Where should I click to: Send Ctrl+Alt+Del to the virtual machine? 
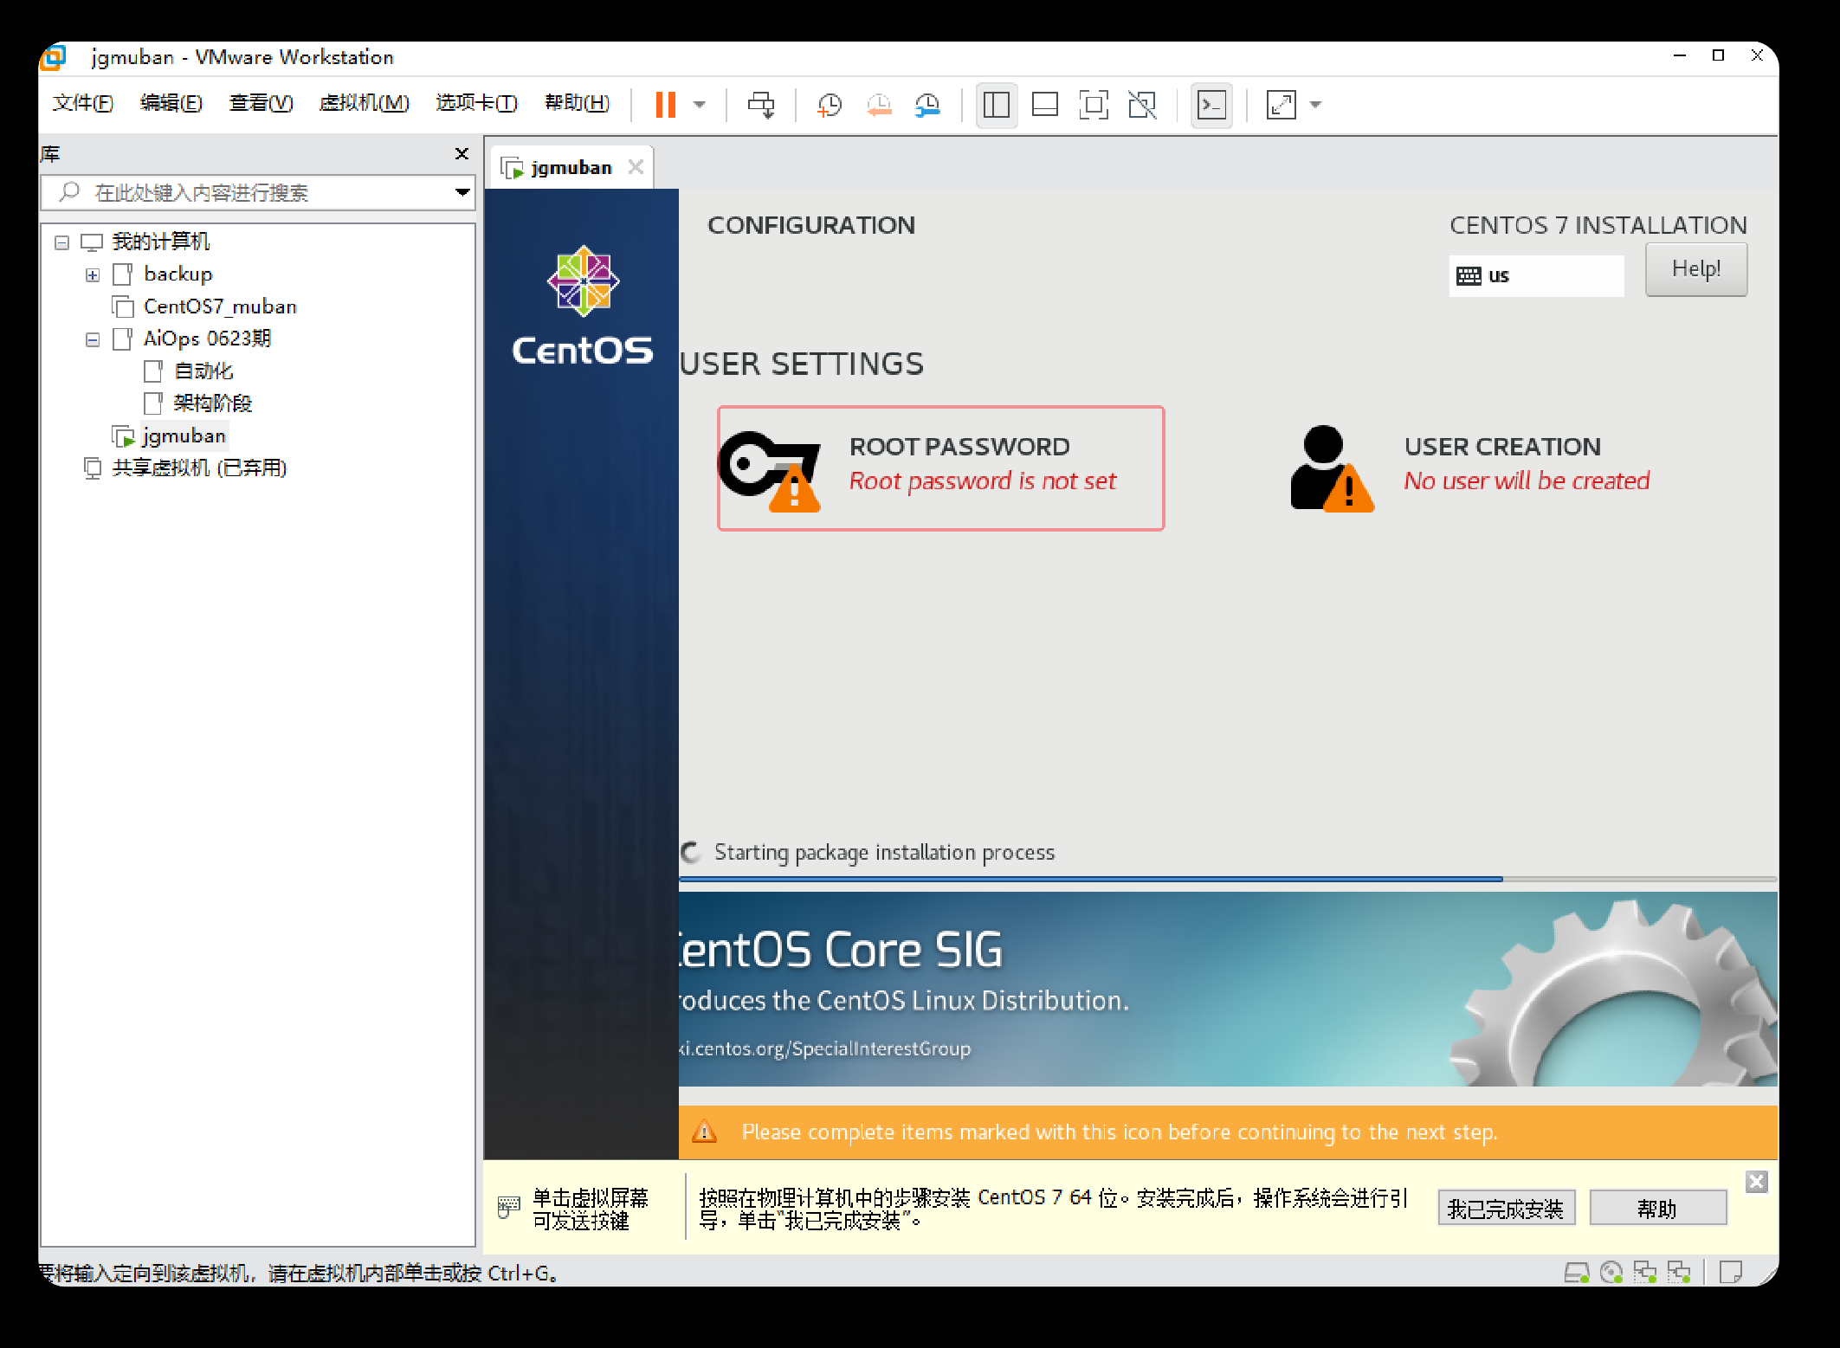[x=761, y=105]
